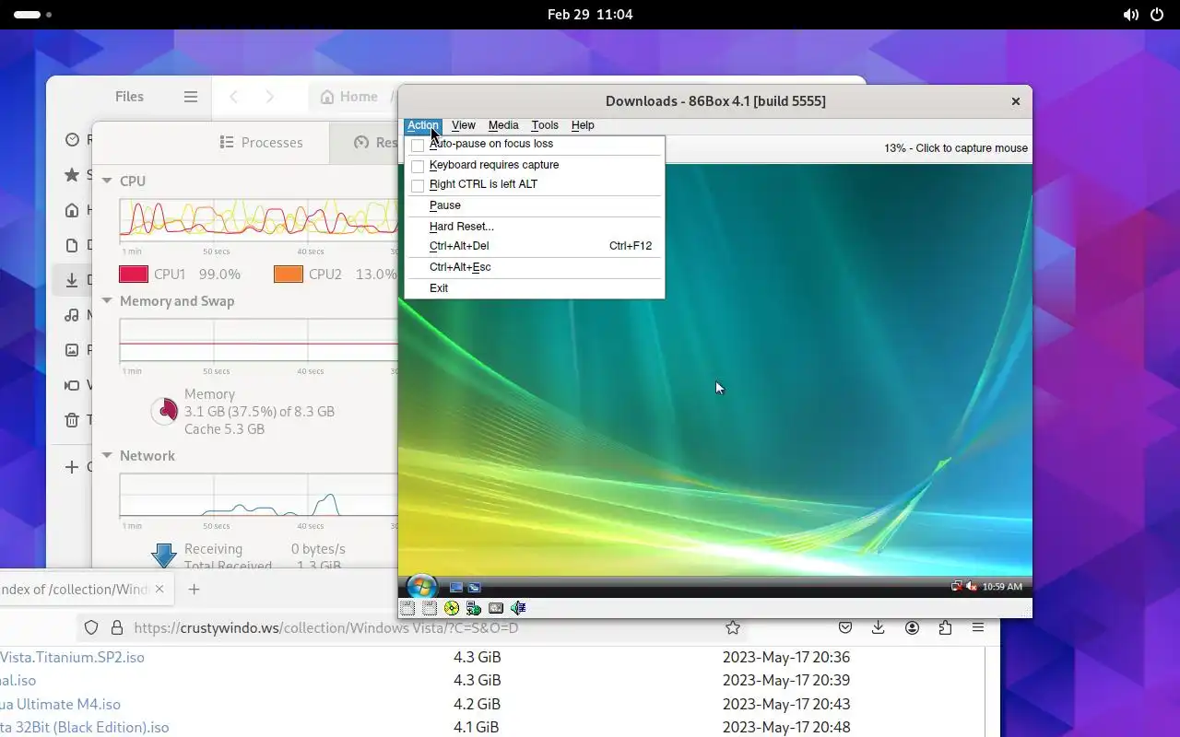Enable Keyboard requires capture checkbox
This screenshot has height=737, width=1180.
pos(418,166)
